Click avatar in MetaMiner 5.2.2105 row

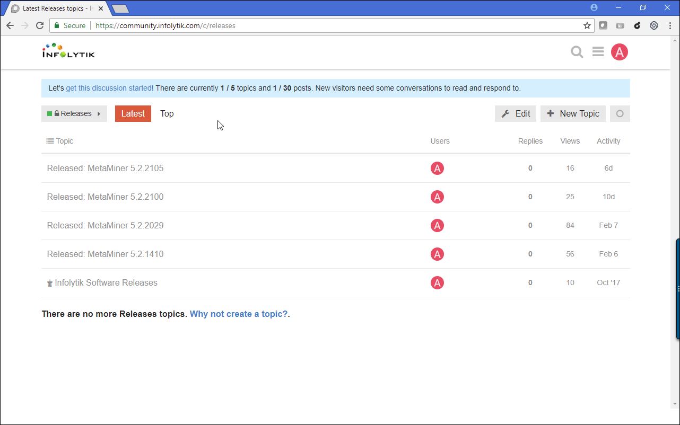437,169
